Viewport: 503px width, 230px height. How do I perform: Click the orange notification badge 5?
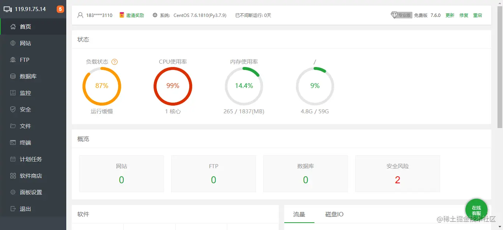pos(60,9)
